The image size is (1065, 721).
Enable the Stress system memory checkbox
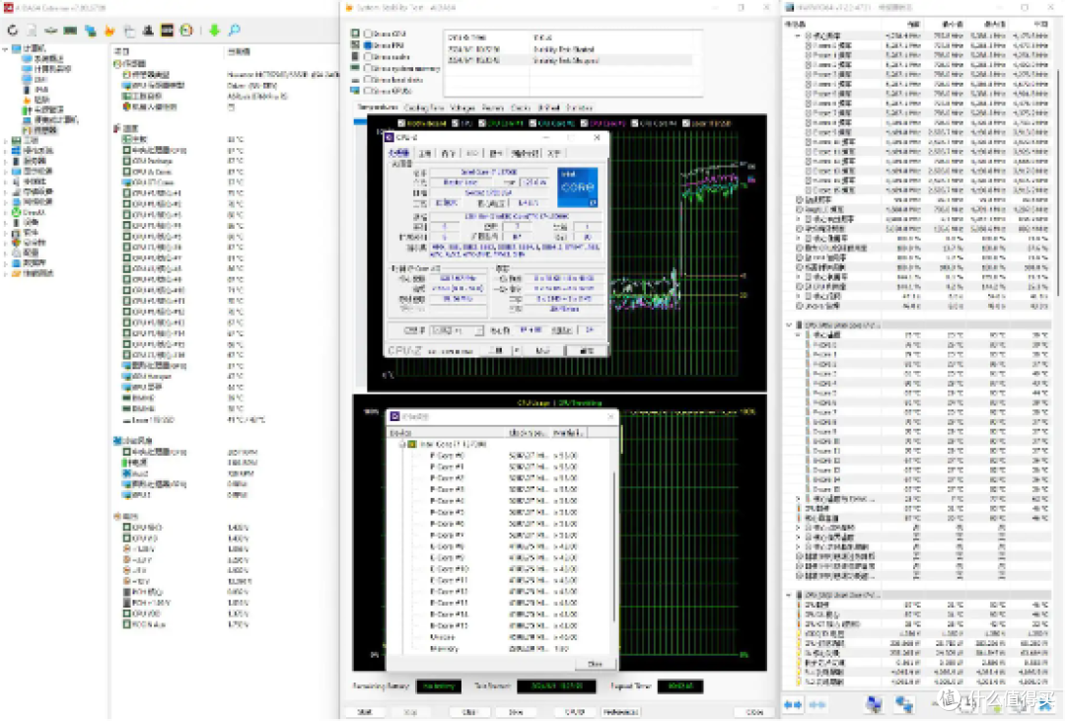[368, 68]
